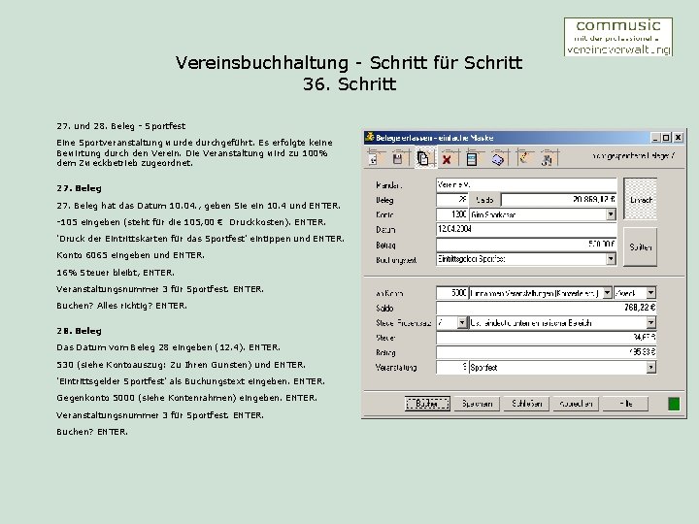
Task: Click the top Saldo value field beside Beleg
Action: tap(559, 200)
